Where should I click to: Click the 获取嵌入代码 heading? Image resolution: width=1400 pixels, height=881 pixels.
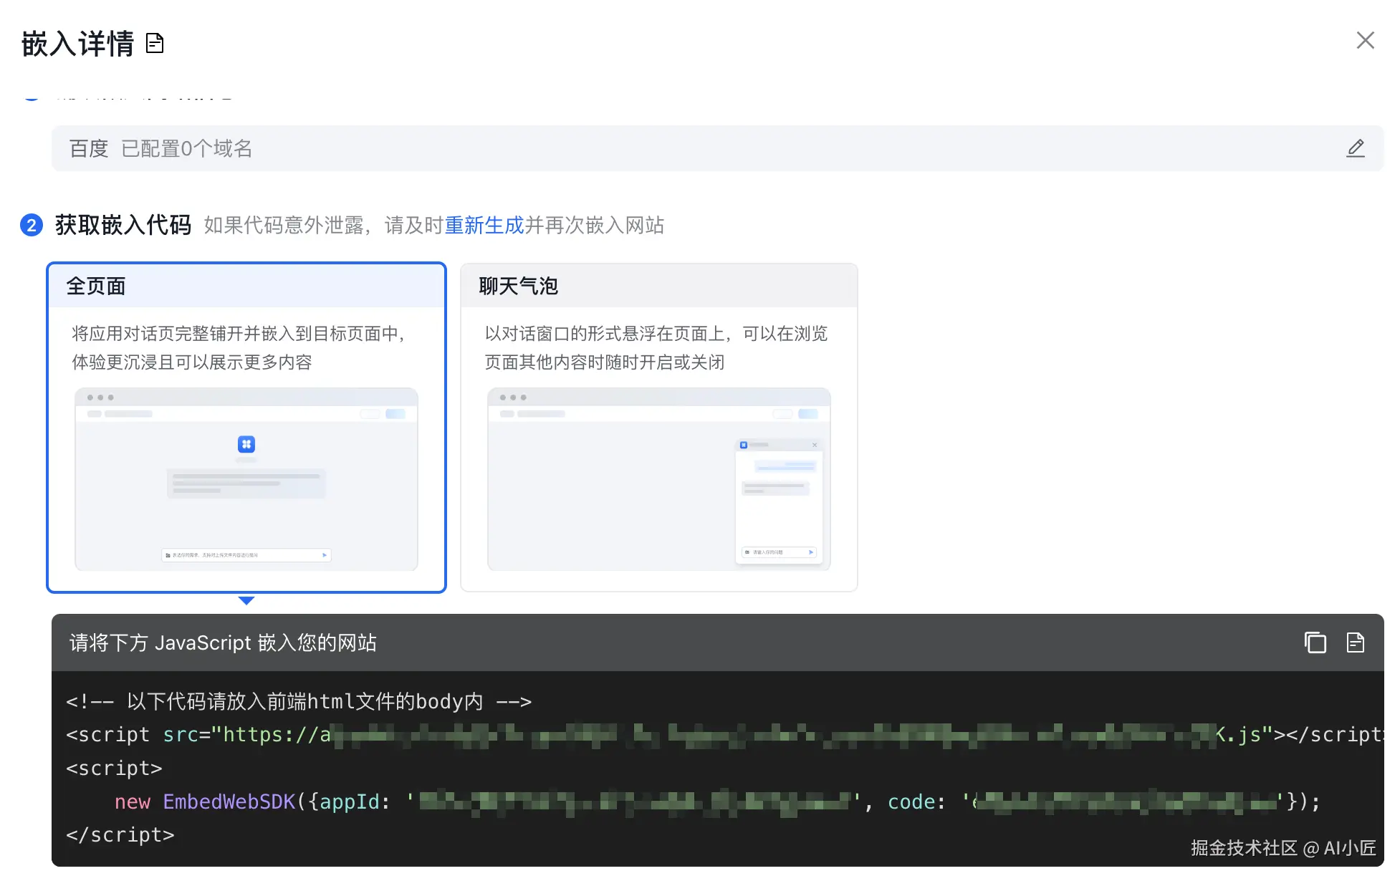click(x=123, y=226)
